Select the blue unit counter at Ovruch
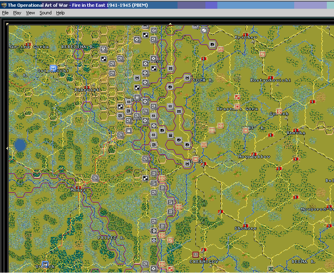This screenshot has height=273, width=334. [x=45, y=264]
